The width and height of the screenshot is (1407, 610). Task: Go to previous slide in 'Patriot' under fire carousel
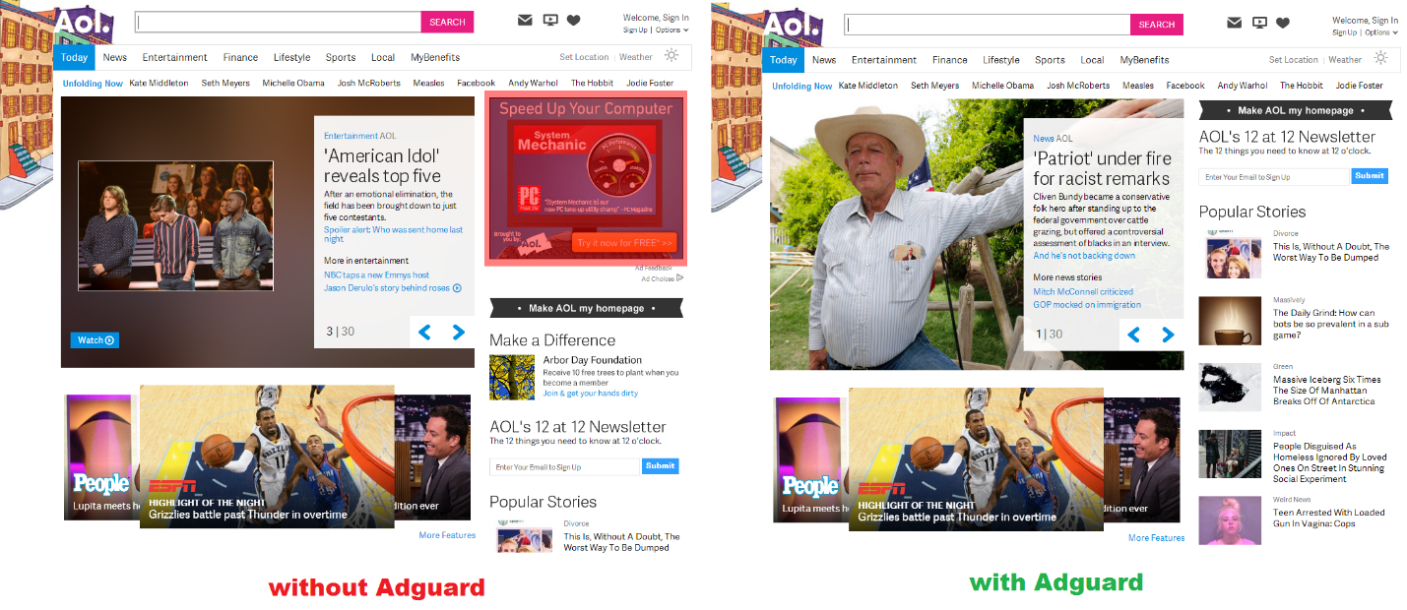click(1134, 335)
